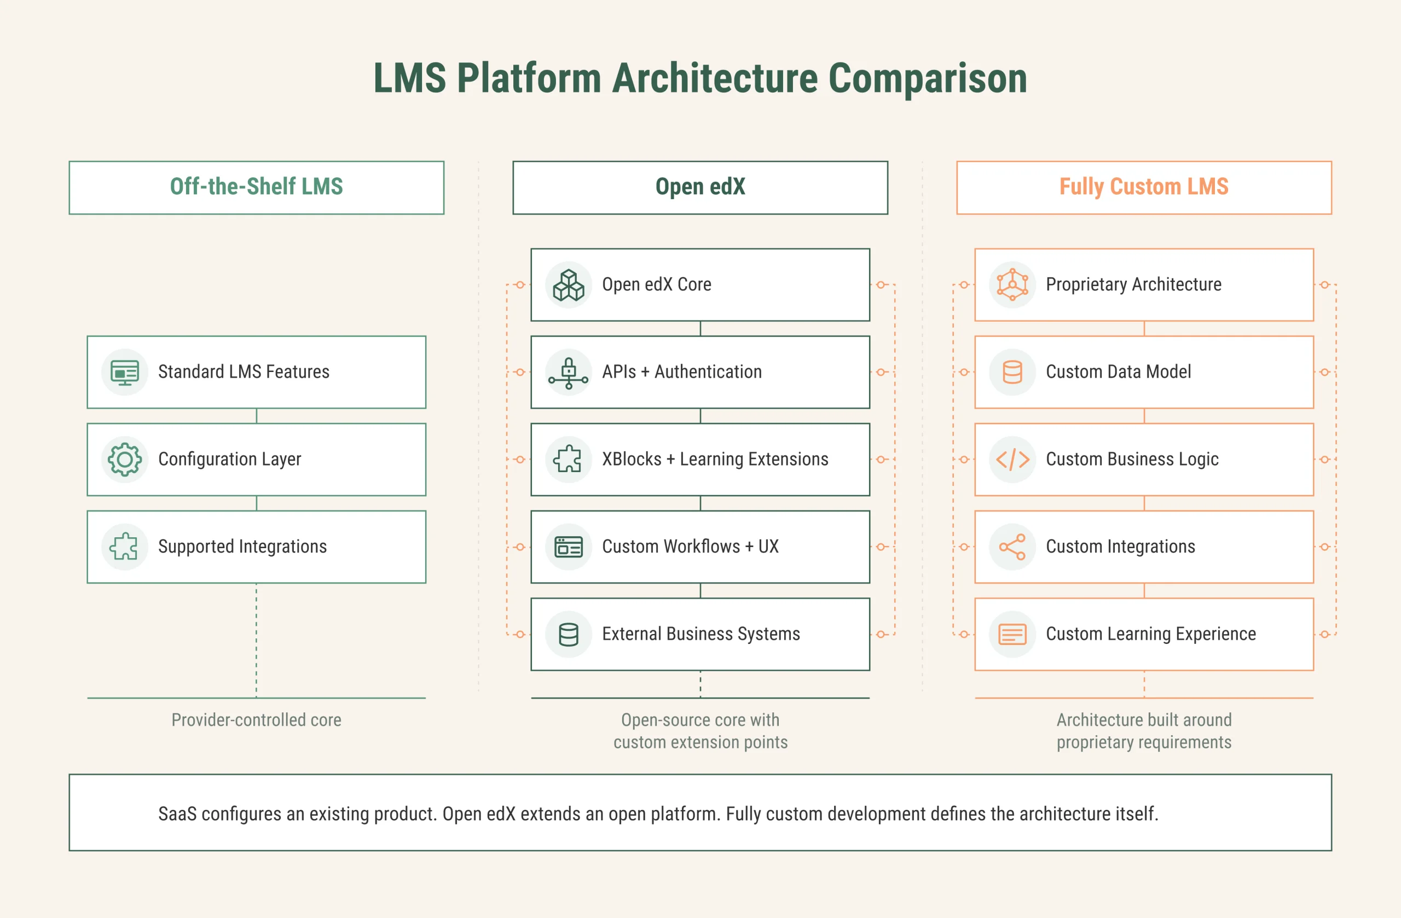The height and width of the screenshot is (918, 1401).
Task: Click the Custom Learning Experience document icon
Action: (1012, 635)
